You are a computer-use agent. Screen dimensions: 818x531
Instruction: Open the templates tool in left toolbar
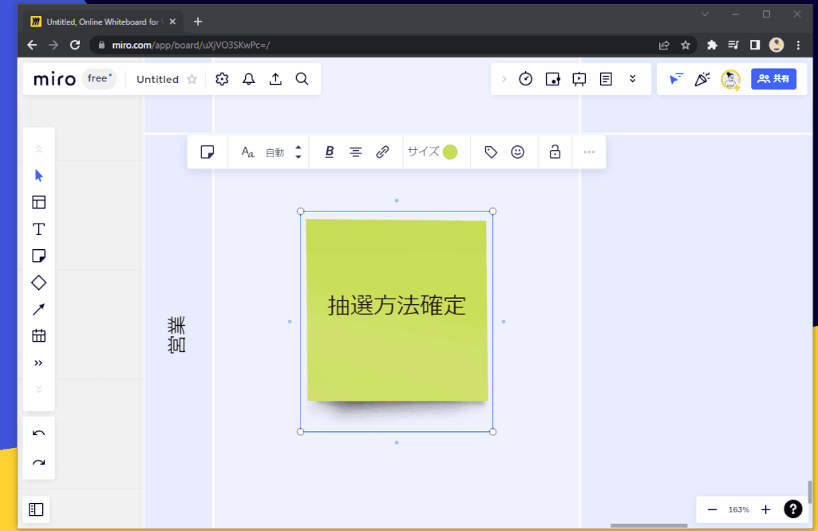pos(38,202)
